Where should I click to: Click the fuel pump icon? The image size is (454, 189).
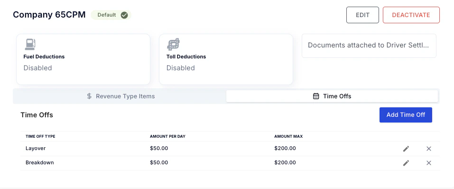(30, 44)
